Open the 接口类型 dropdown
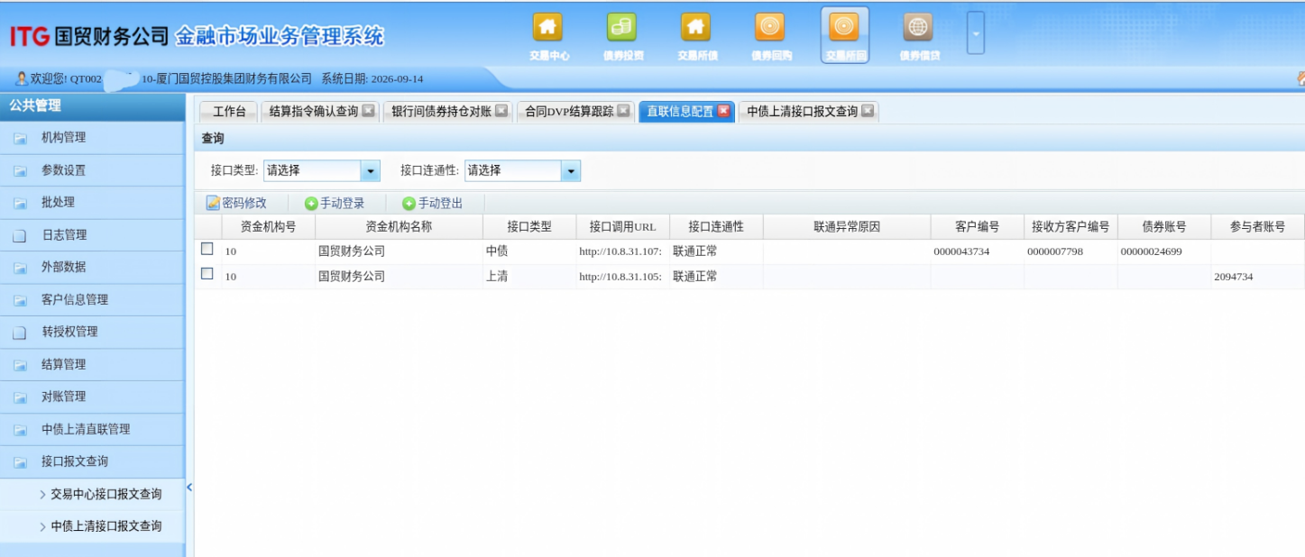Viewport: 1305px width, 557px height. pyautogui.click(x=370, y=170)
